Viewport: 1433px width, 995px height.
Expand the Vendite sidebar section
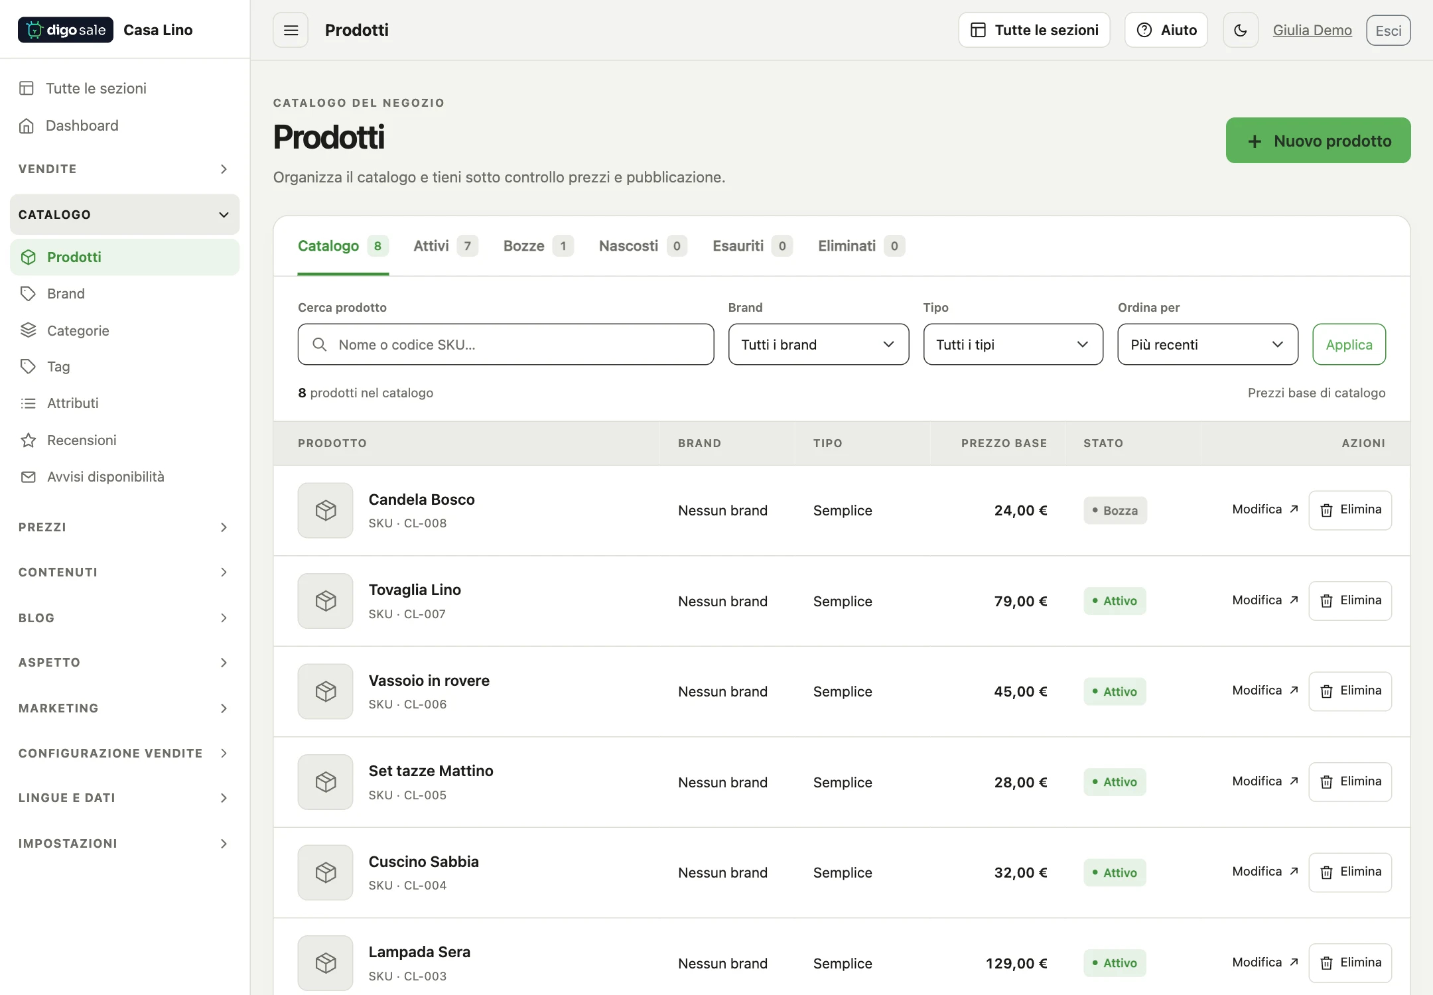click(125, 169)
